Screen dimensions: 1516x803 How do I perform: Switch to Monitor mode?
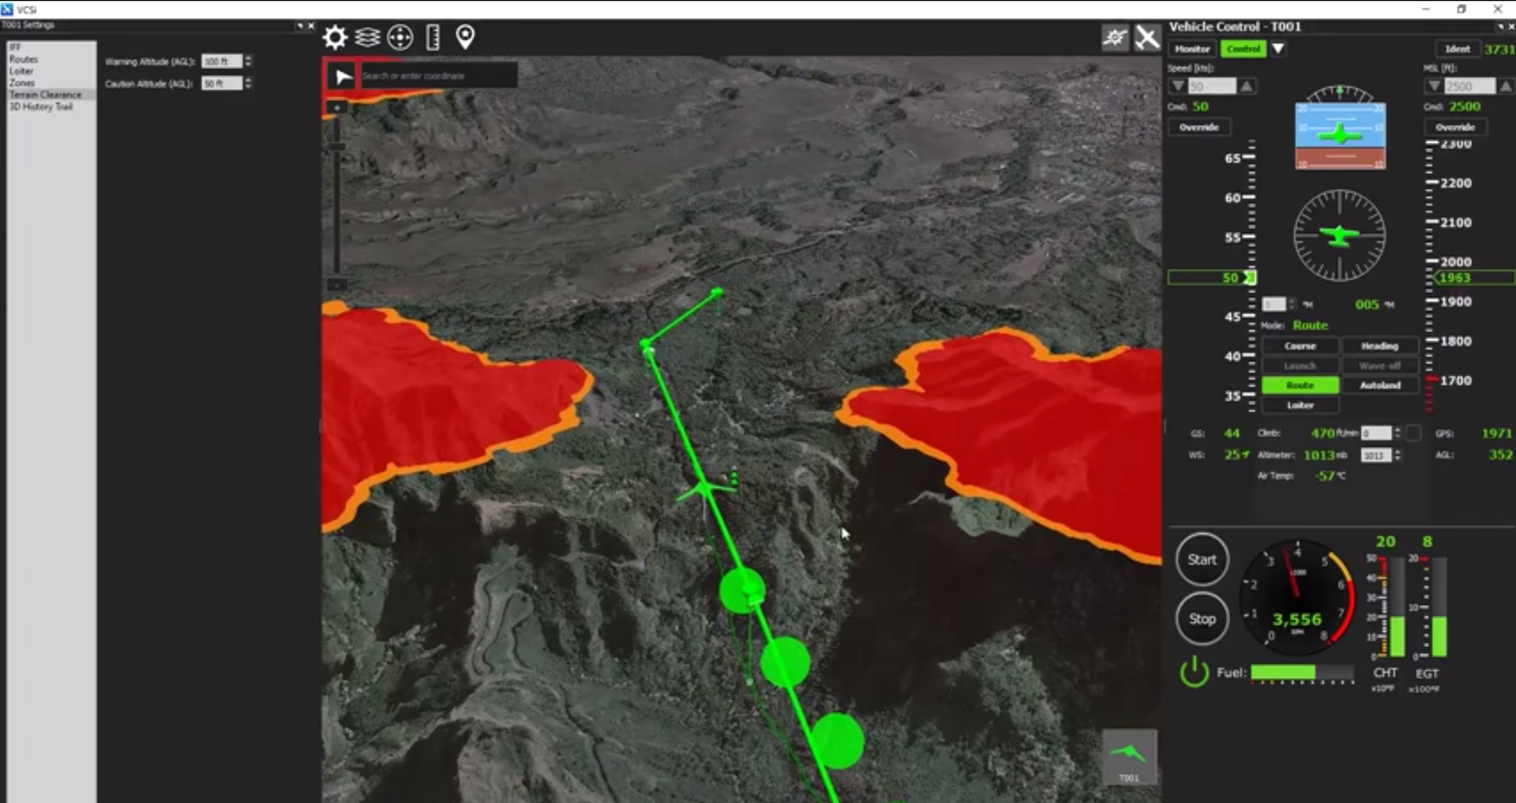pos(1192,49)
